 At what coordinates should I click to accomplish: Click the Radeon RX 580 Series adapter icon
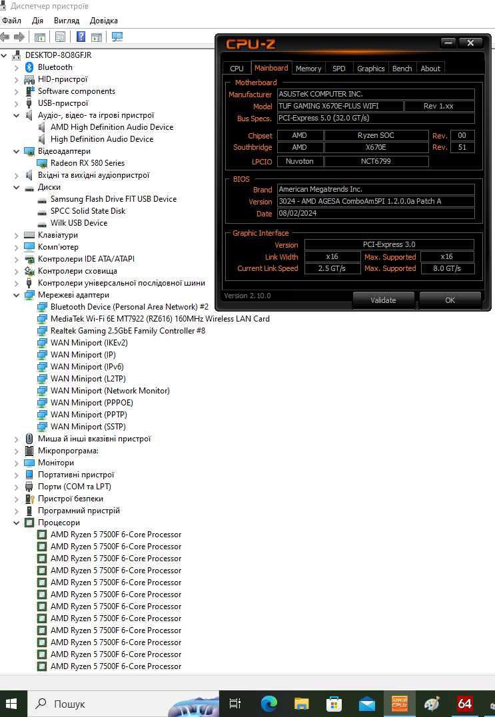coord(42,163)
